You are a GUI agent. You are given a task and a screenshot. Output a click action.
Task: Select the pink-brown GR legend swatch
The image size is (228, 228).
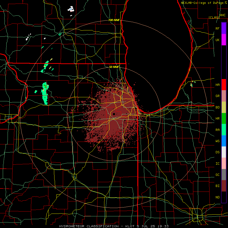224,96
